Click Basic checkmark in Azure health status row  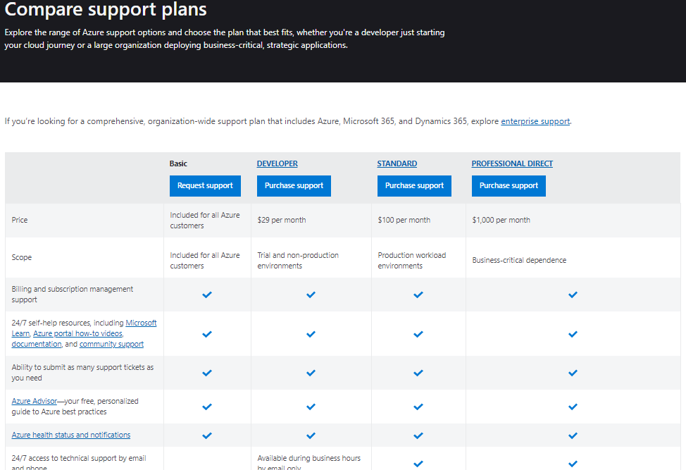pyautogui.click(x=207, y=436)
